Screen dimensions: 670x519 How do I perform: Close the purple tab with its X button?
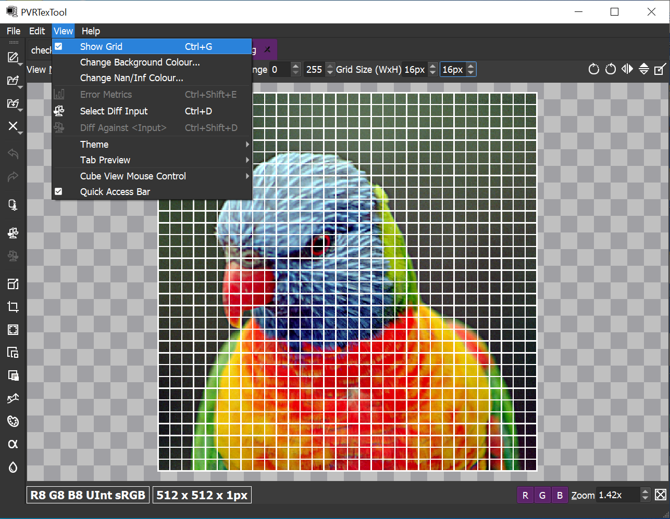(x=267, y=50)
